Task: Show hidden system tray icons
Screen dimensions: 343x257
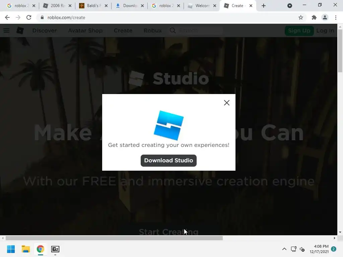Action: (284, 249)
